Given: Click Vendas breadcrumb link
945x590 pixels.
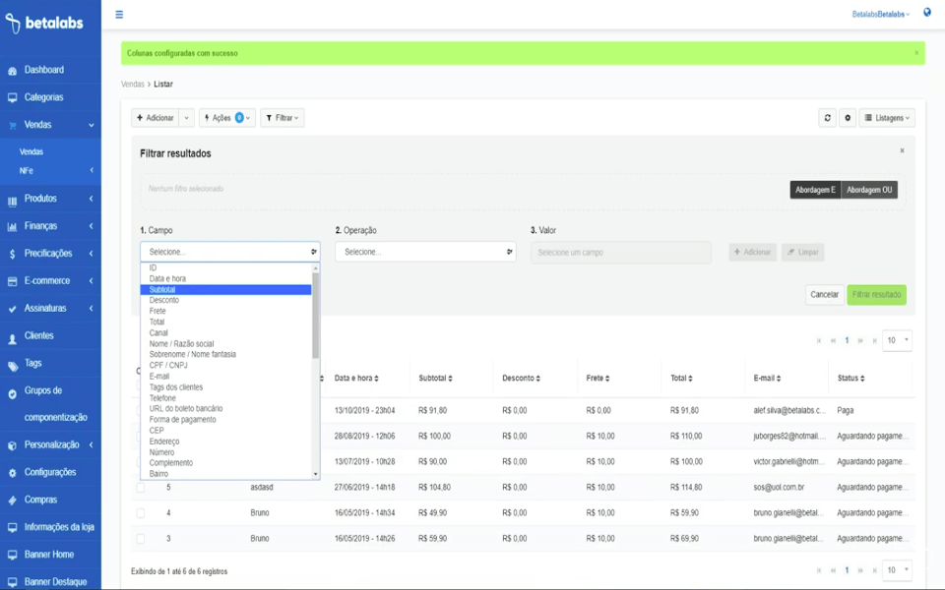Looking at the screenshot, I should click(x=133, y=85).
